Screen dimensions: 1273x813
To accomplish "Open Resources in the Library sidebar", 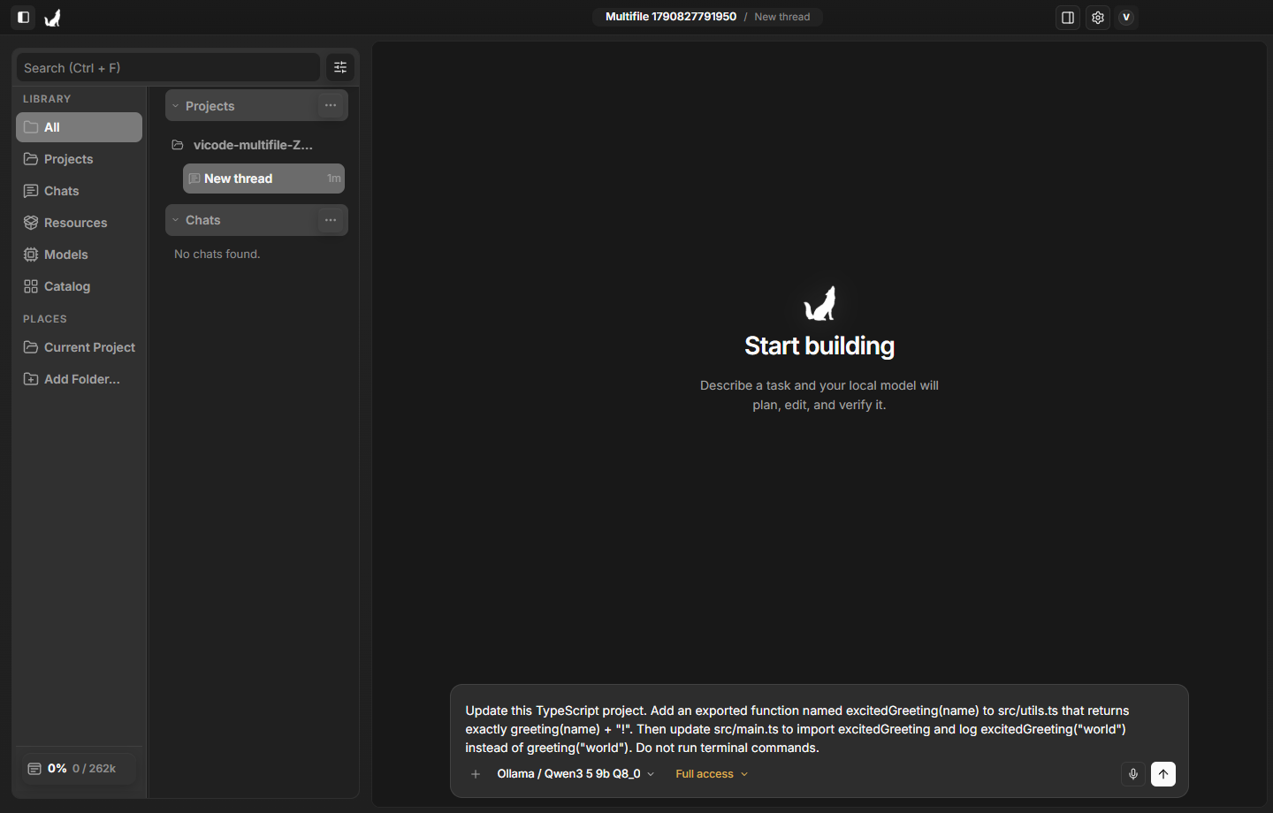I will (x=79, y=223).
